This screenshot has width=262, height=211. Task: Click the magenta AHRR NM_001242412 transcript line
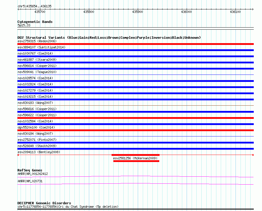(135, 177)
